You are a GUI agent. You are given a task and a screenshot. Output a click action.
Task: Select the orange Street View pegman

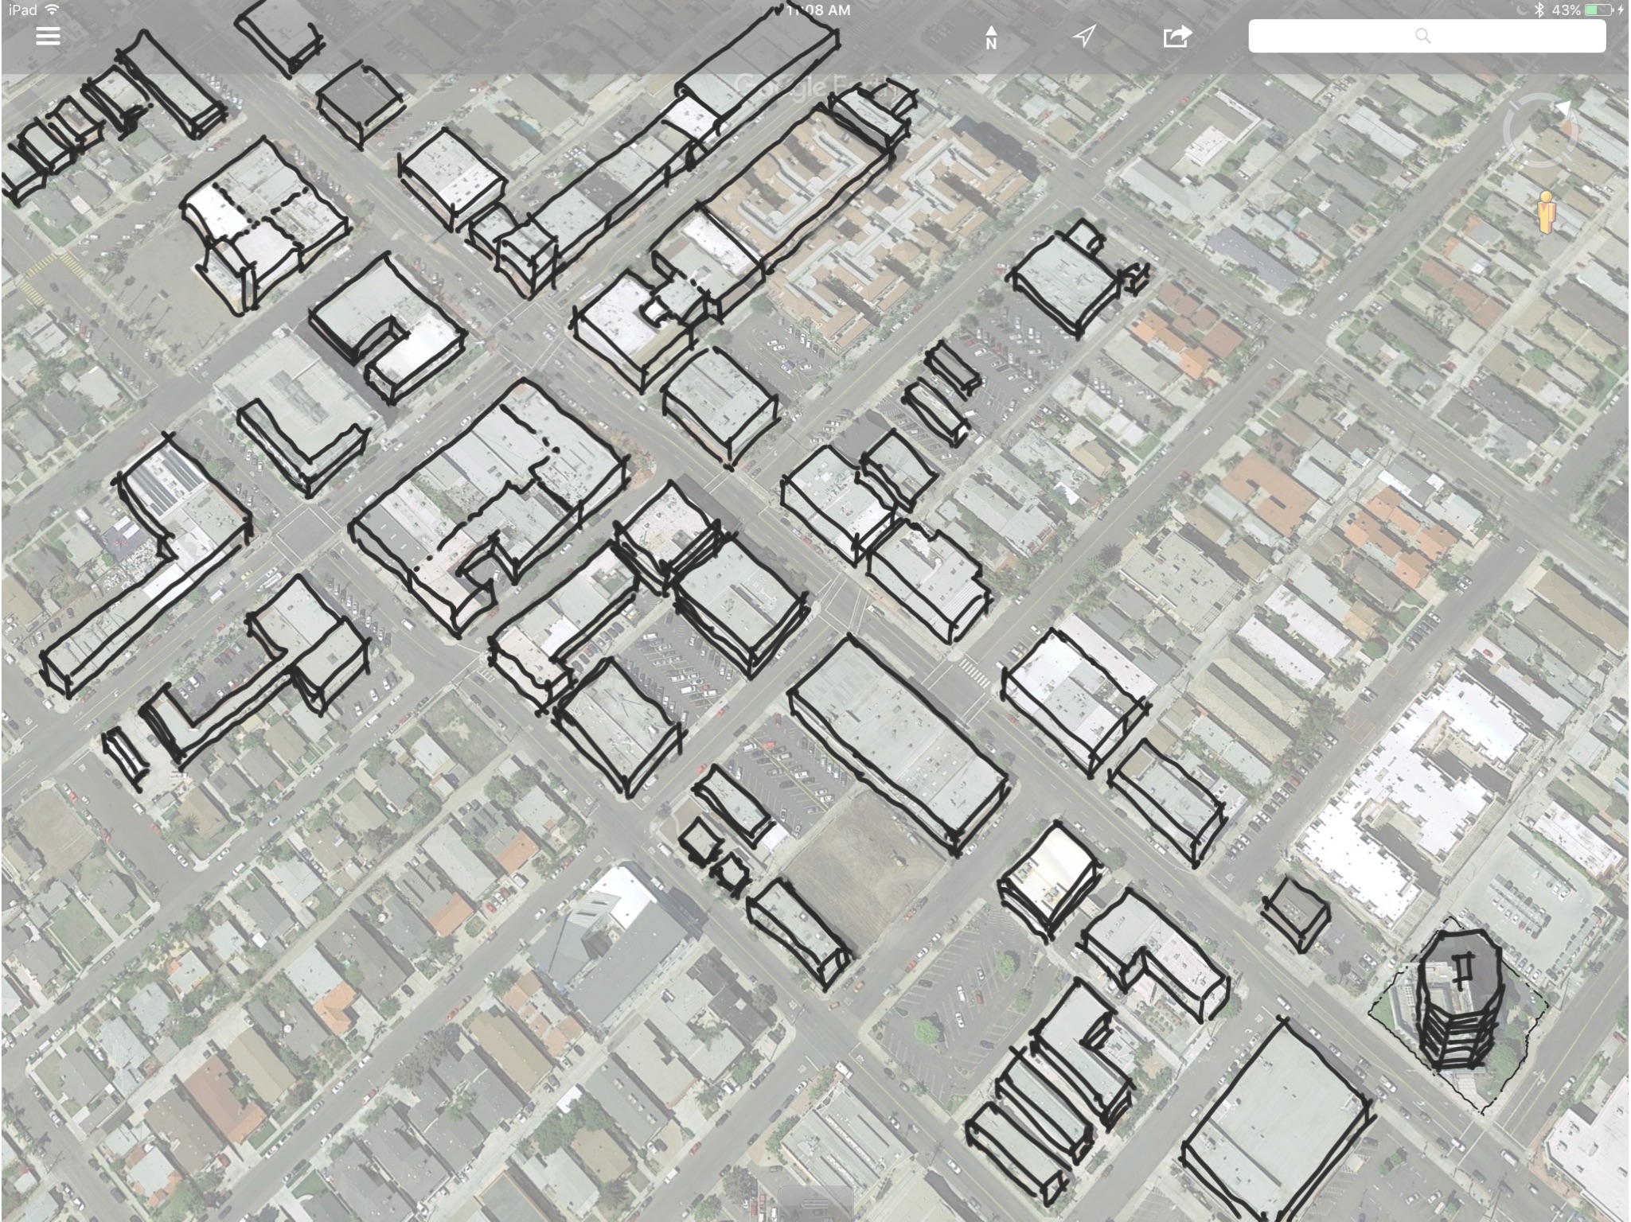coord(1545,212)
